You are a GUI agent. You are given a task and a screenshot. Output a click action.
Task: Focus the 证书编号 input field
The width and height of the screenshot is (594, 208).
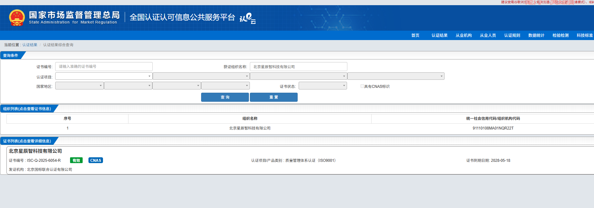point(104,67)
